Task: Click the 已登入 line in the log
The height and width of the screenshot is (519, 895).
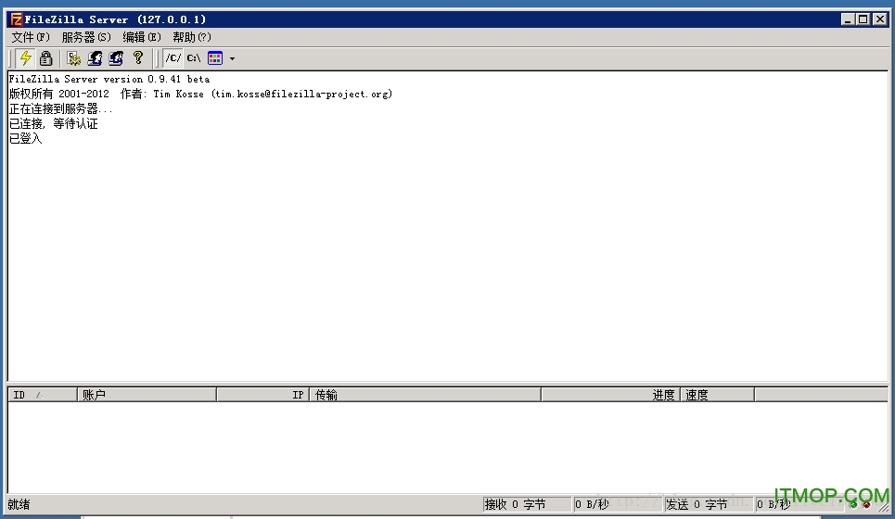Action: point(26,139)
